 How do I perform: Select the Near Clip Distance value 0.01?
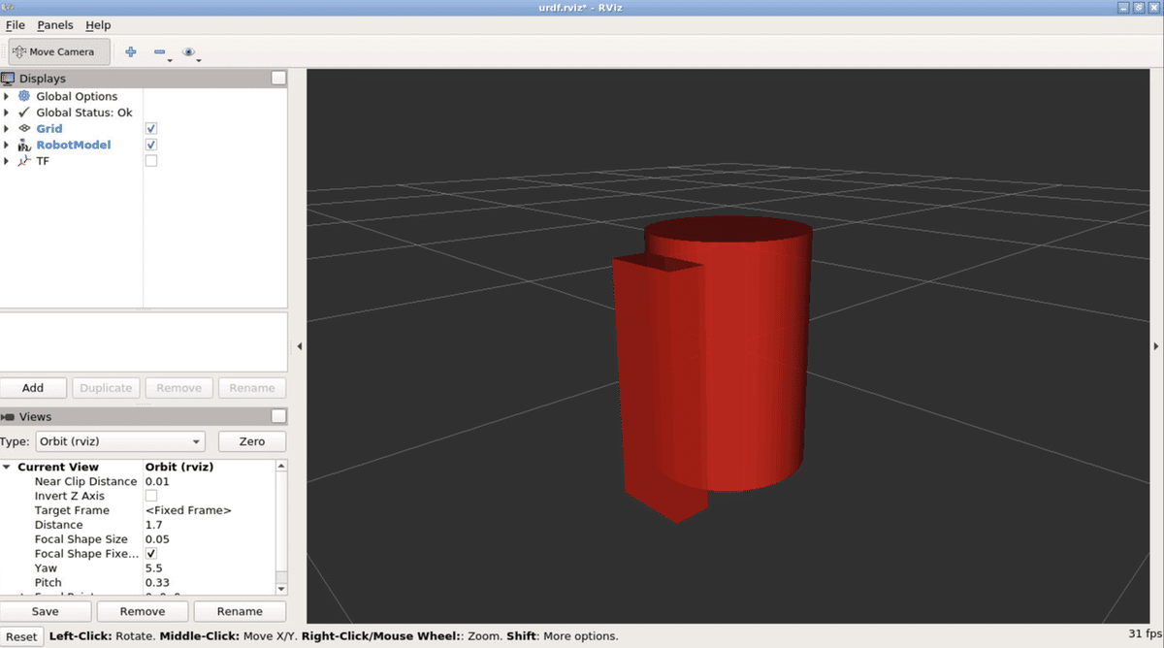[156, 481]
